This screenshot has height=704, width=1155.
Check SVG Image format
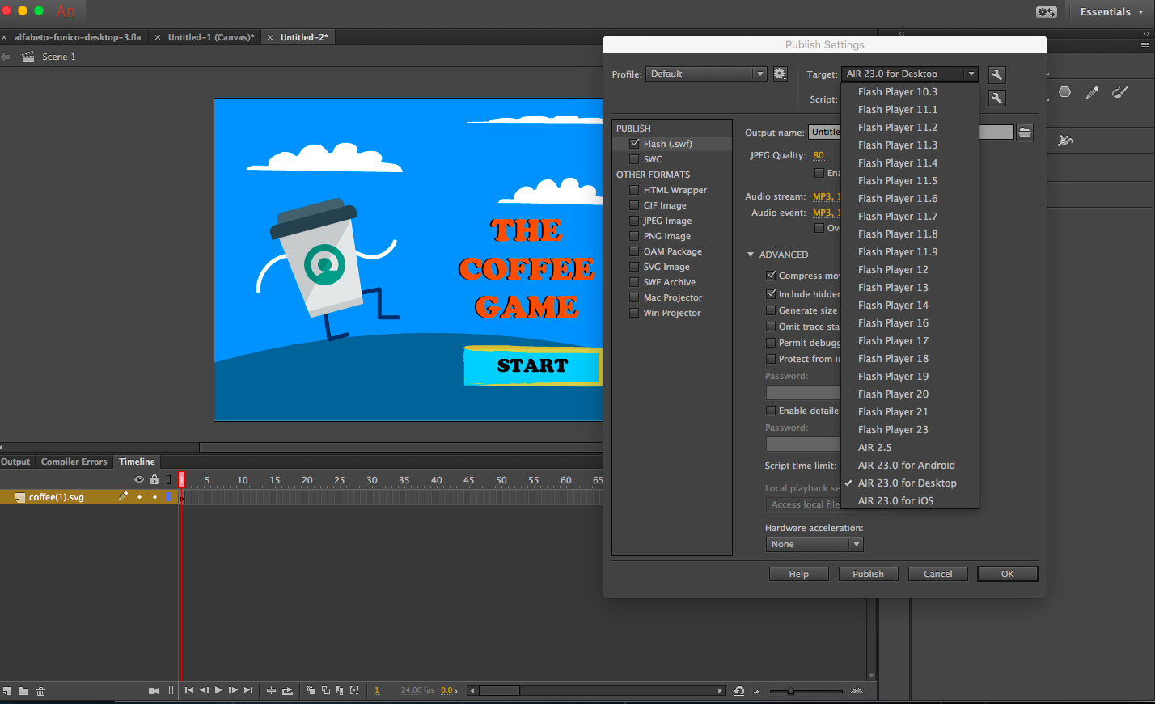[634, 267]
